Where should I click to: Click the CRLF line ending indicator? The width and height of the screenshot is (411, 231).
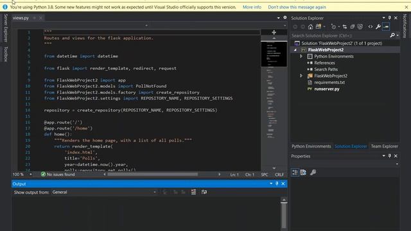click(x=279, y=175)
